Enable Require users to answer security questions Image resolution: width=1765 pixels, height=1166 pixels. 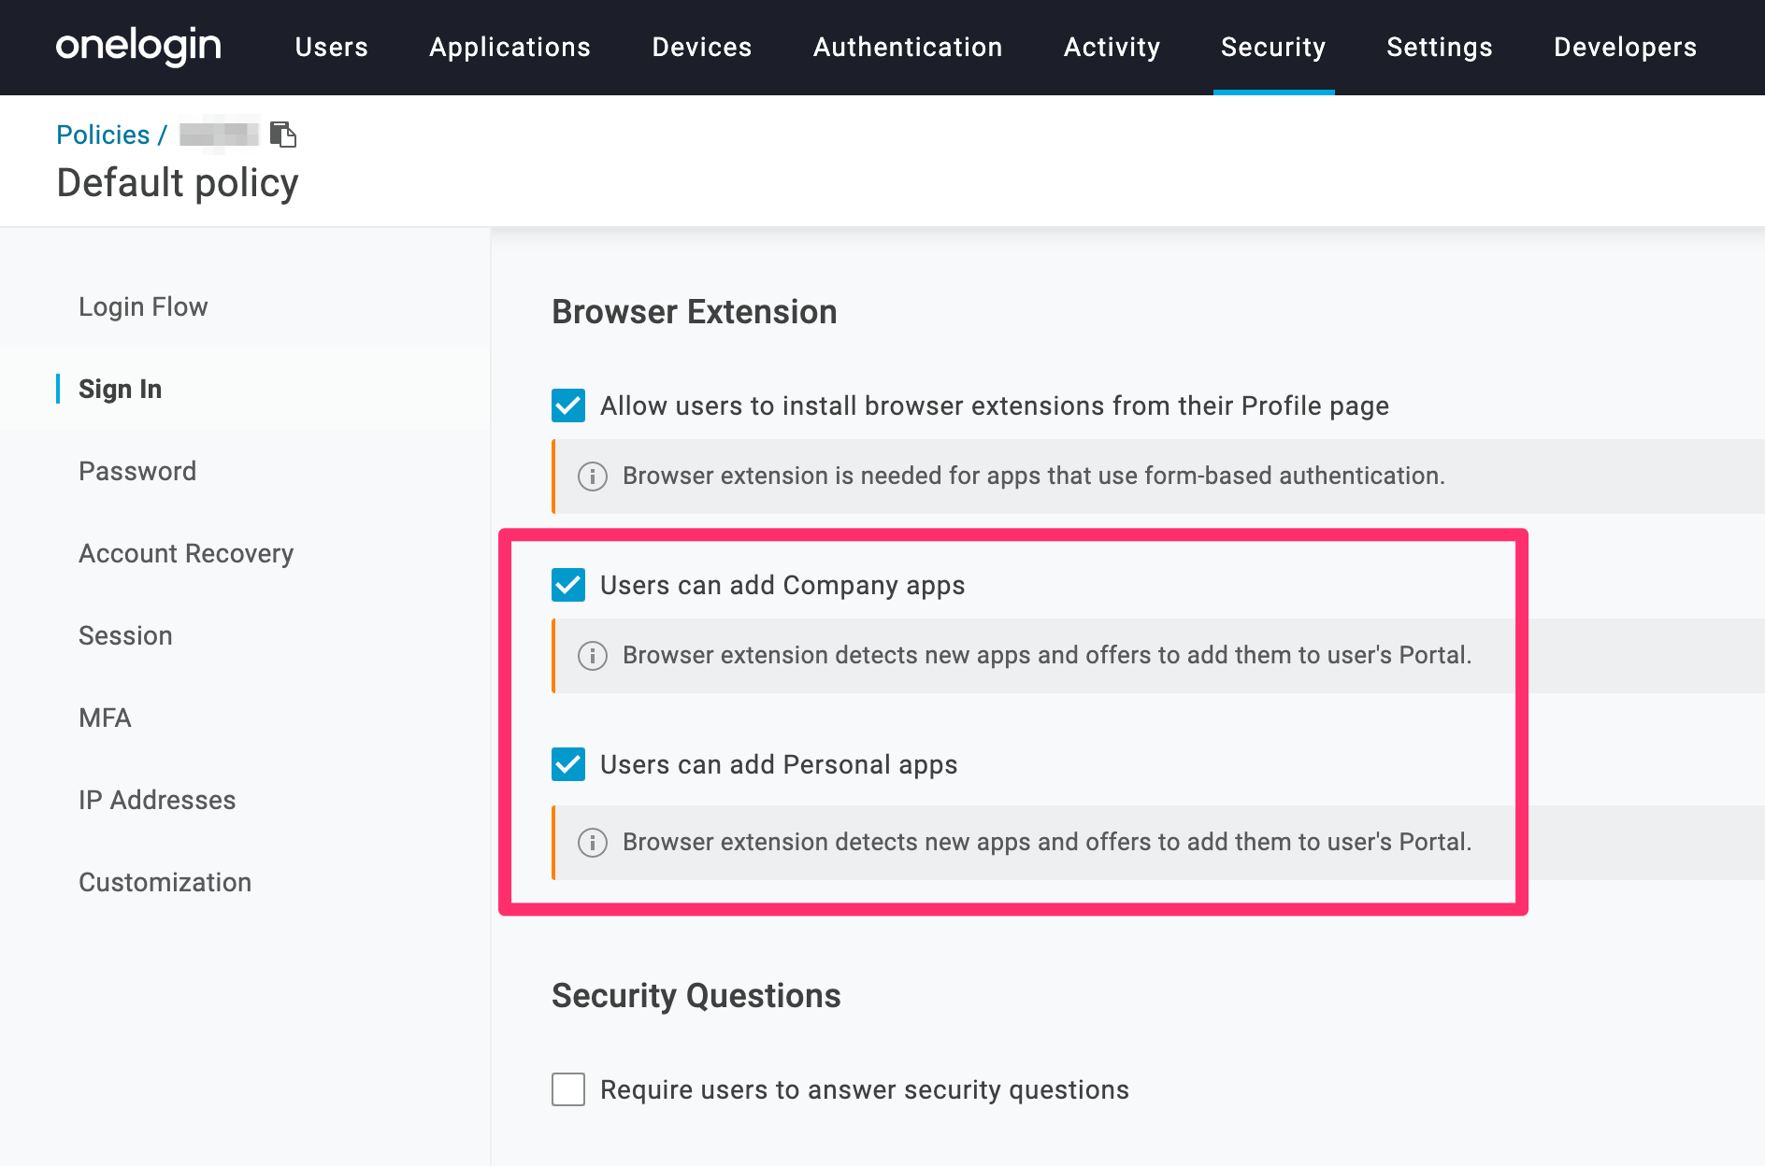(x=568, y=1089)
